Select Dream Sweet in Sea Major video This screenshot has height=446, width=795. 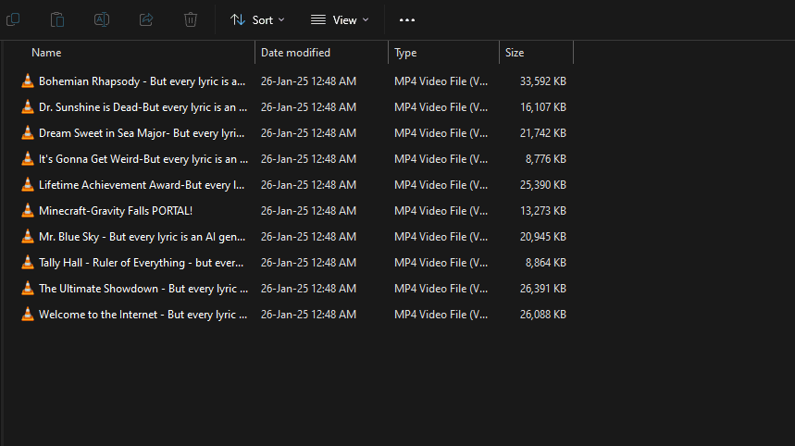pos(143,133)
